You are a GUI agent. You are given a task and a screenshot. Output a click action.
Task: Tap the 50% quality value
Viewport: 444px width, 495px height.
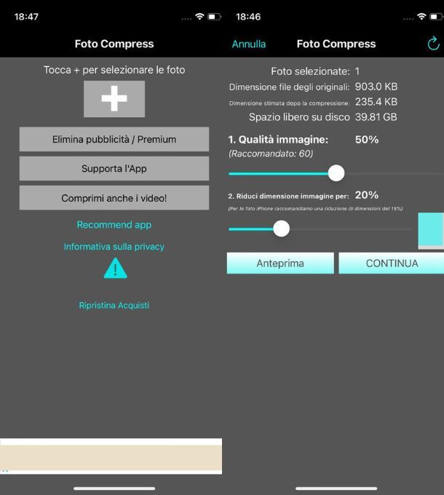[367, 140]
